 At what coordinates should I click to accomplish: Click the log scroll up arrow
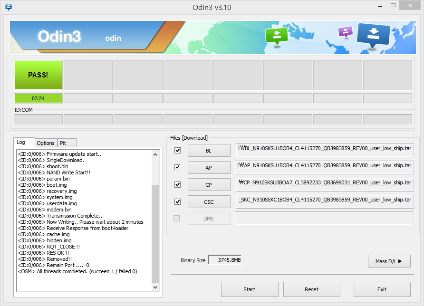[x=155, y=154]
